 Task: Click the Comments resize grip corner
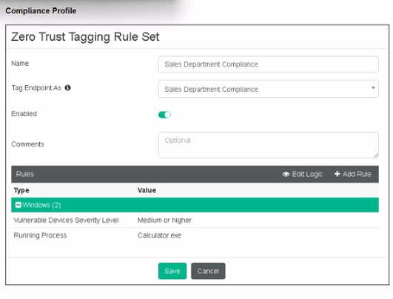tap(376, 155)
